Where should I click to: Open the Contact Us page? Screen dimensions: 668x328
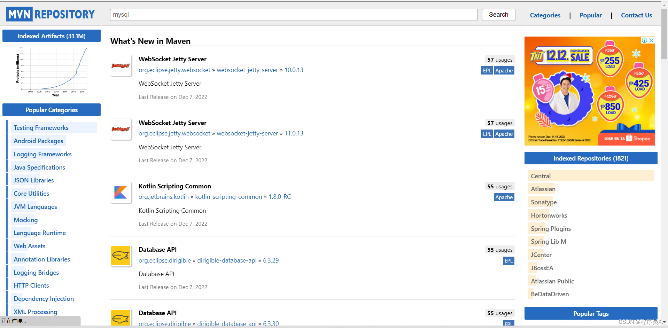(x=636, y=15)
